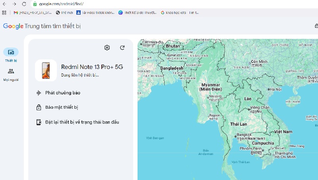Open the Gmail bookmark in bookmarks bar

coord(33,13)
